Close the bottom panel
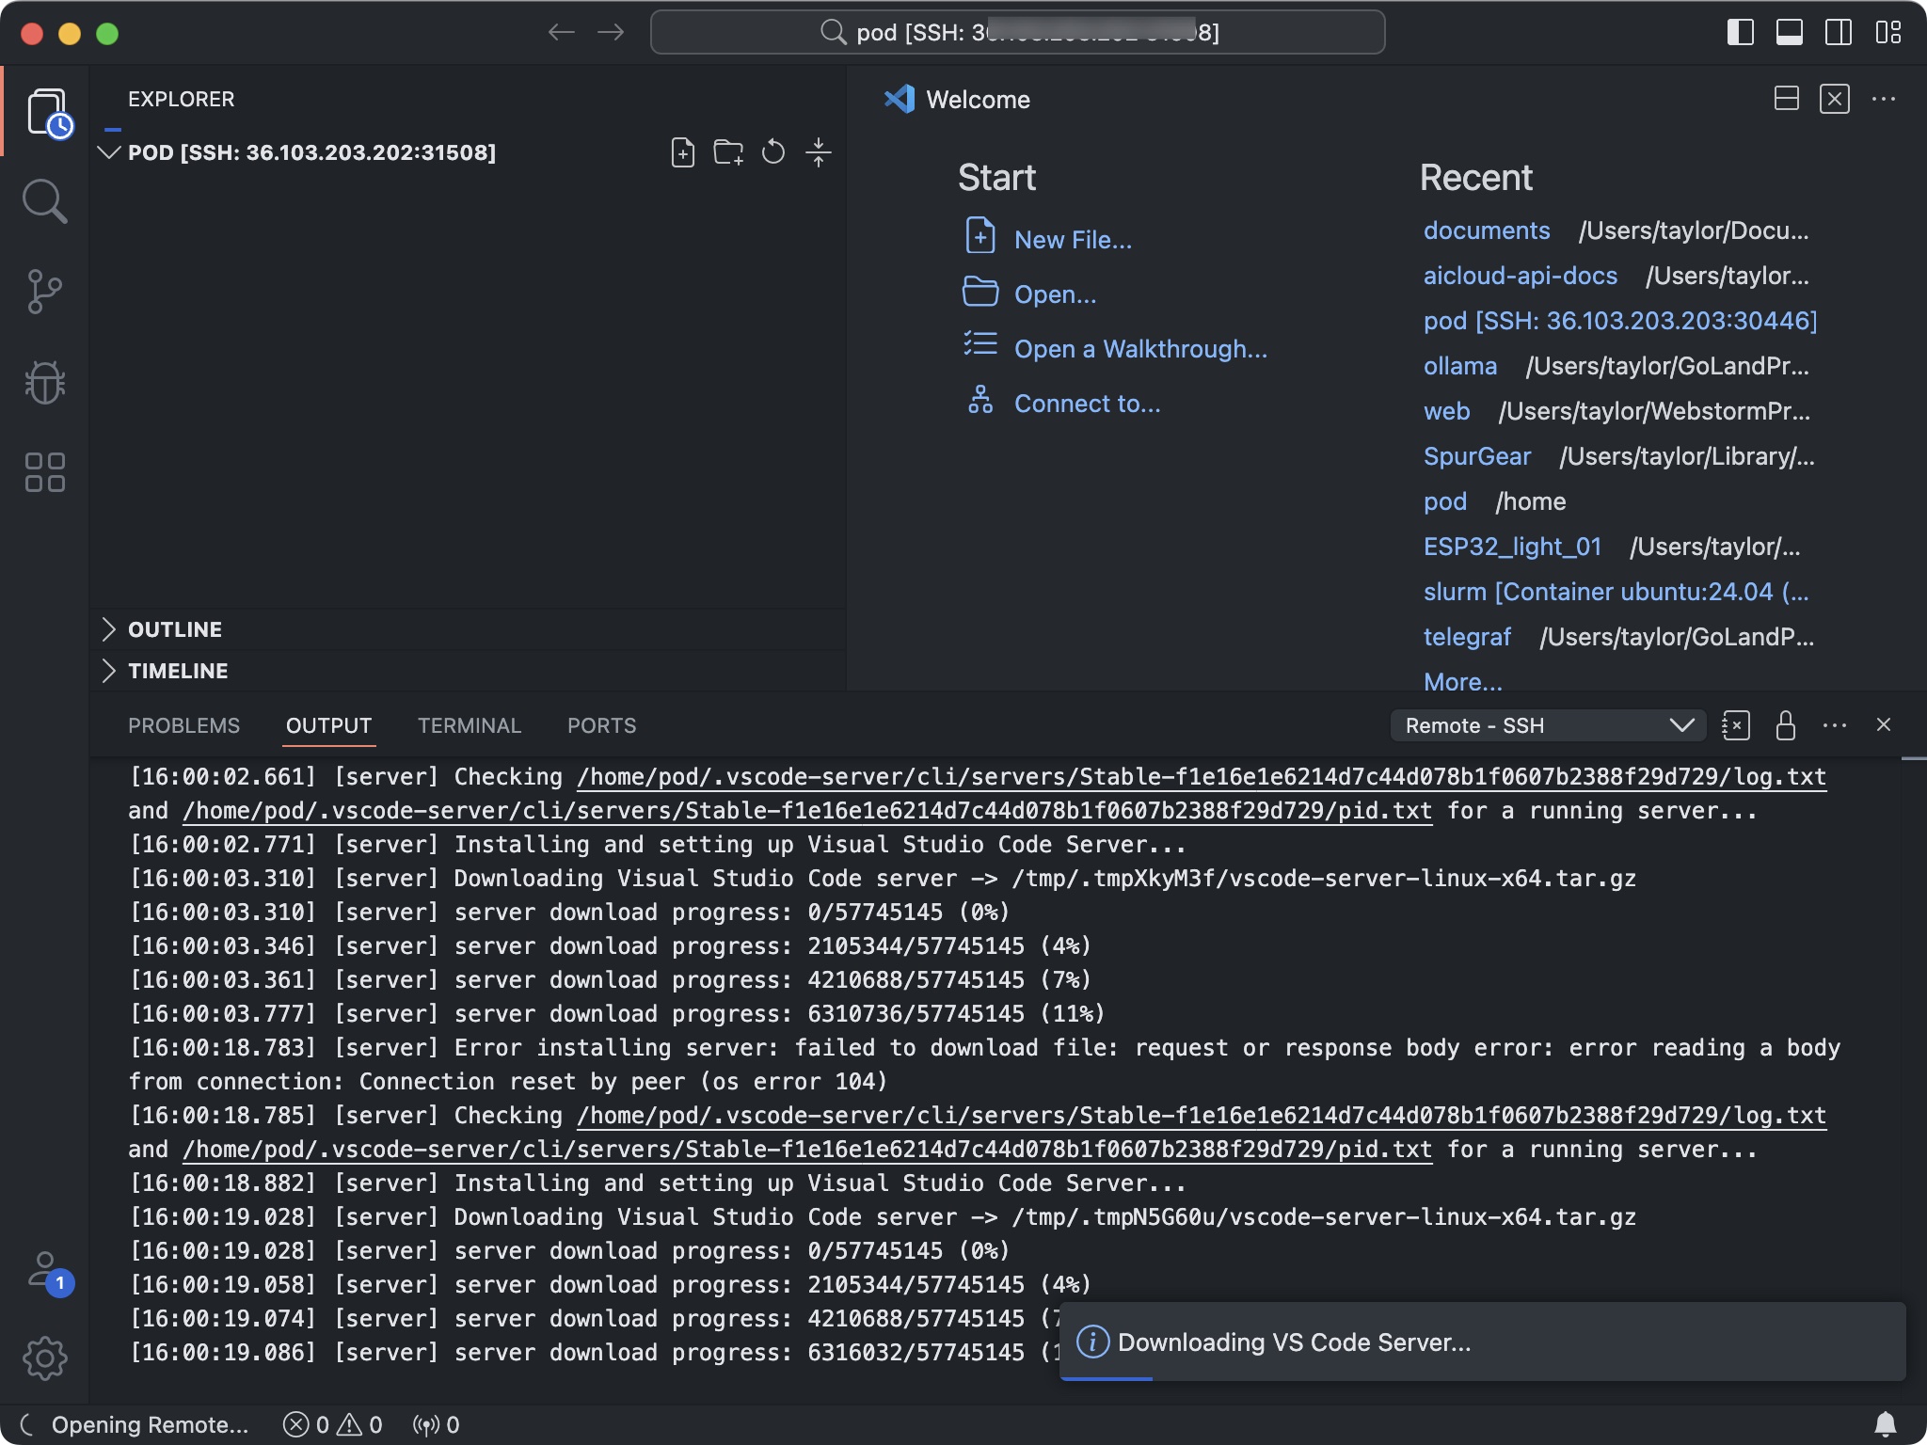 pos(1884,724)
